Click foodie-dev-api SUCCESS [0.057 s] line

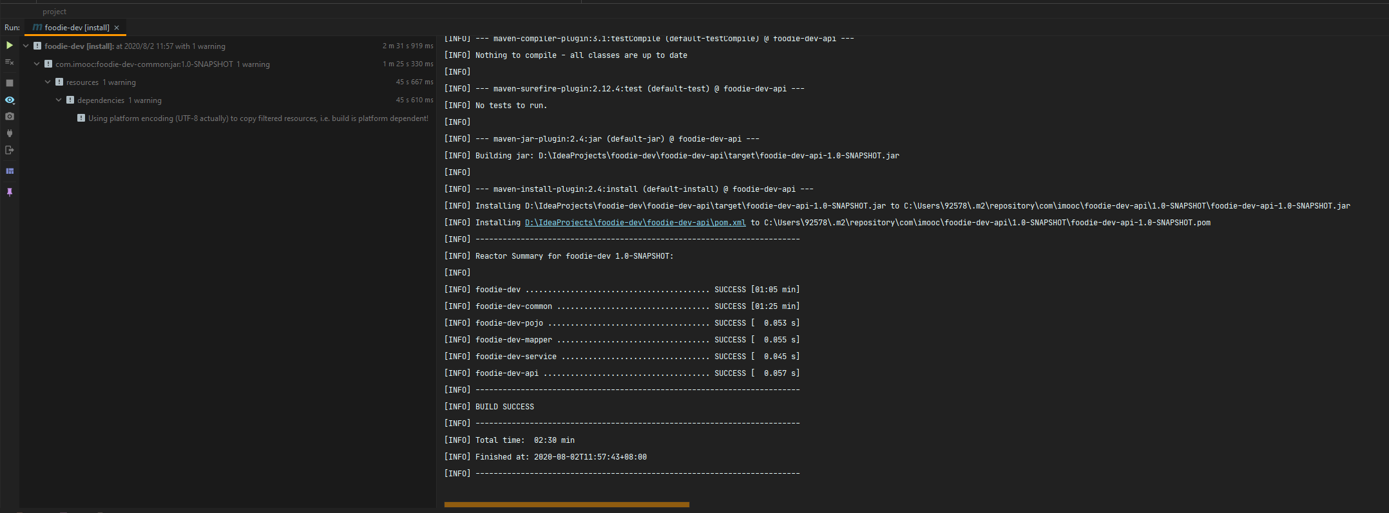[x=622, y=373]
